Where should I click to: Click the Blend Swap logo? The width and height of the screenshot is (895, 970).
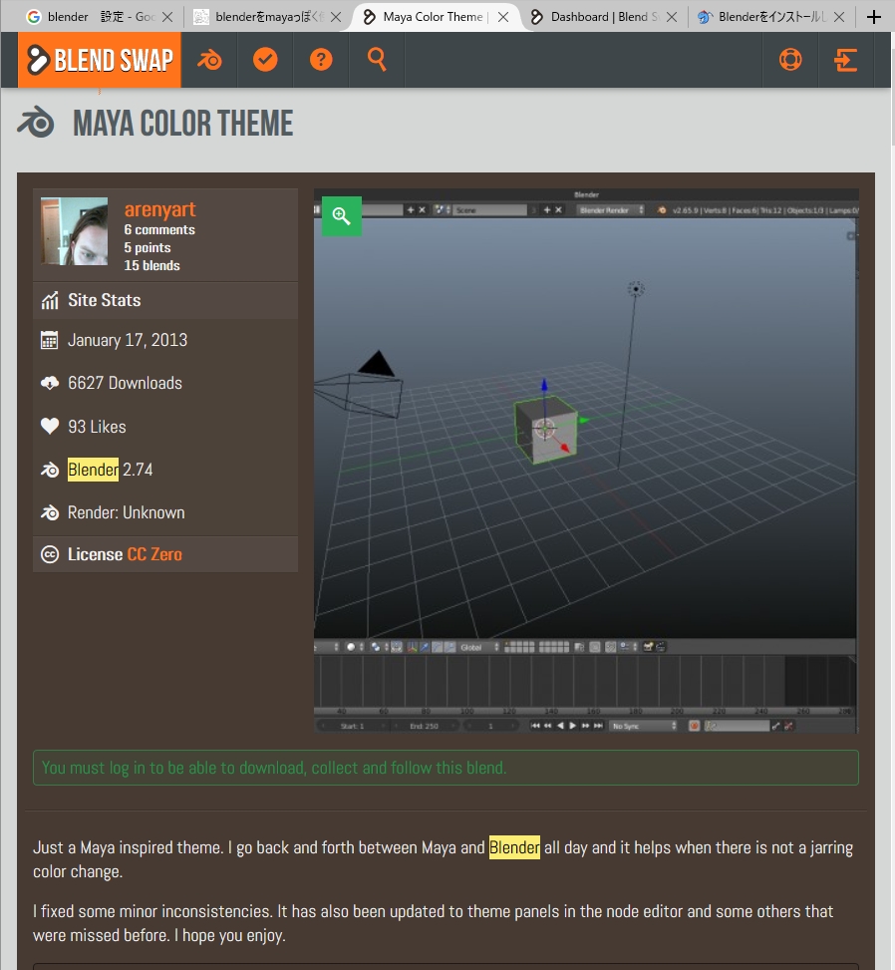(100, 60)
